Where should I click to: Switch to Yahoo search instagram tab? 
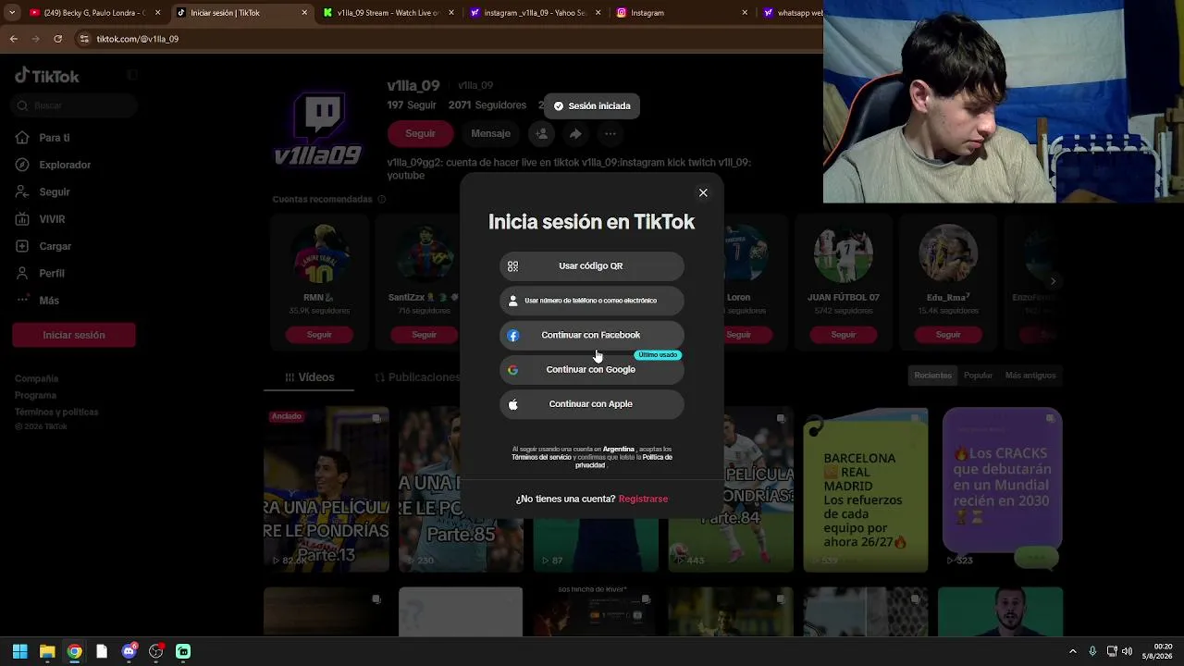pos(534,13)
